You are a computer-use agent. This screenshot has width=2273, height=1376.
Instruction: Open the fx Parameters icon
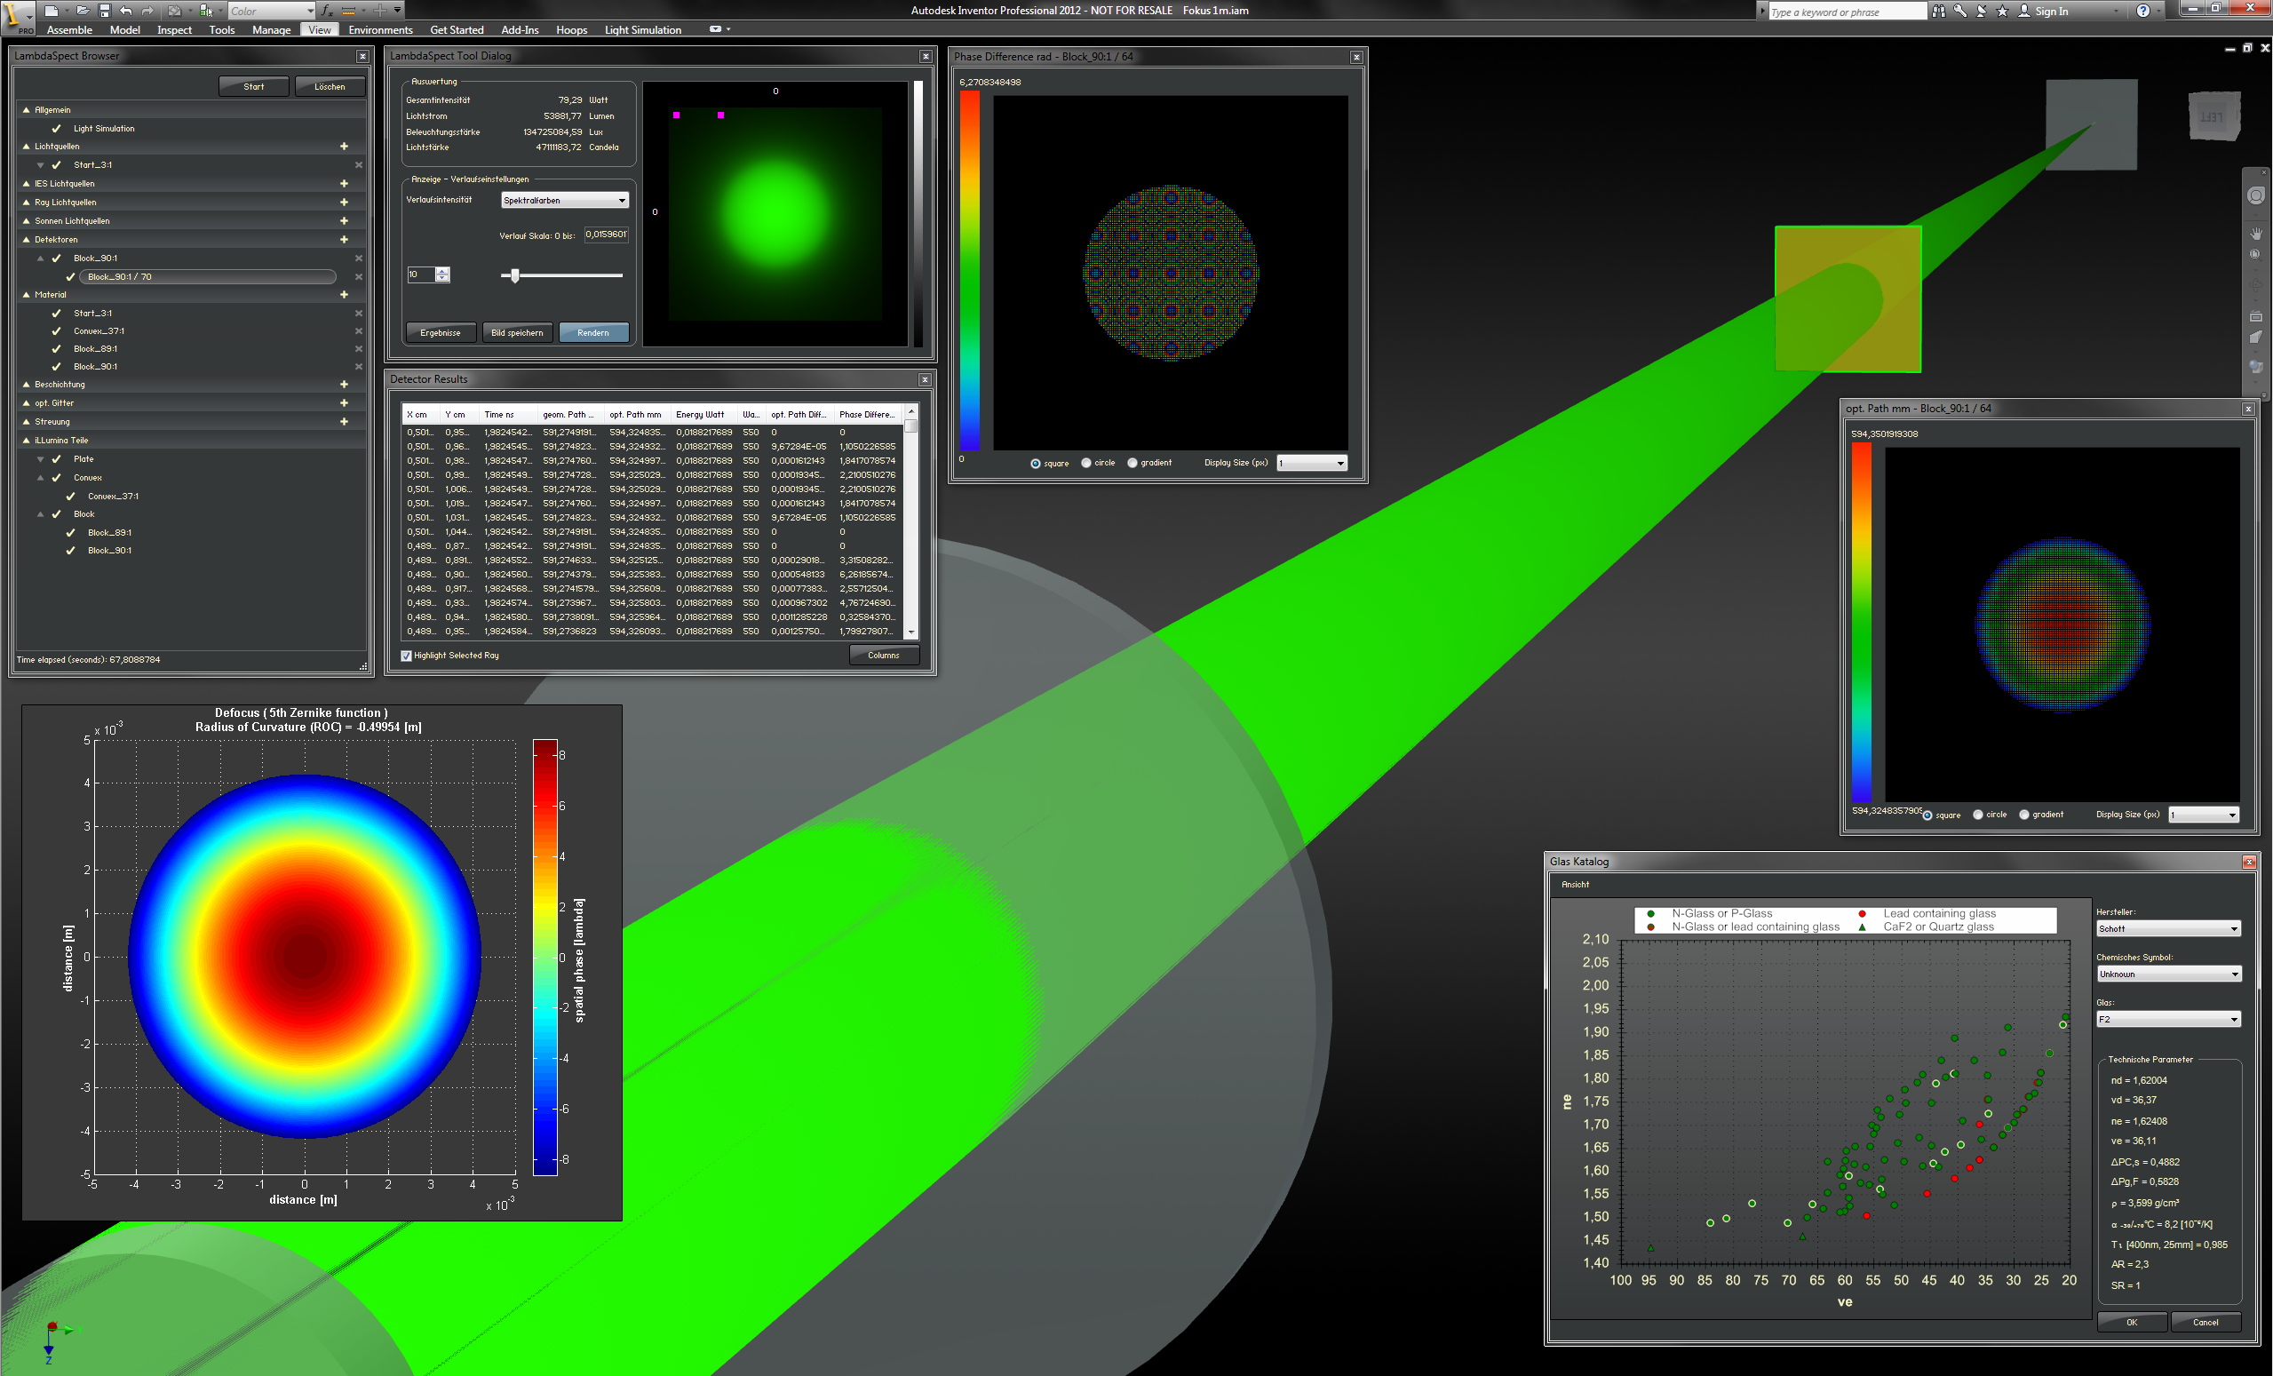click(x=328, y=10)
